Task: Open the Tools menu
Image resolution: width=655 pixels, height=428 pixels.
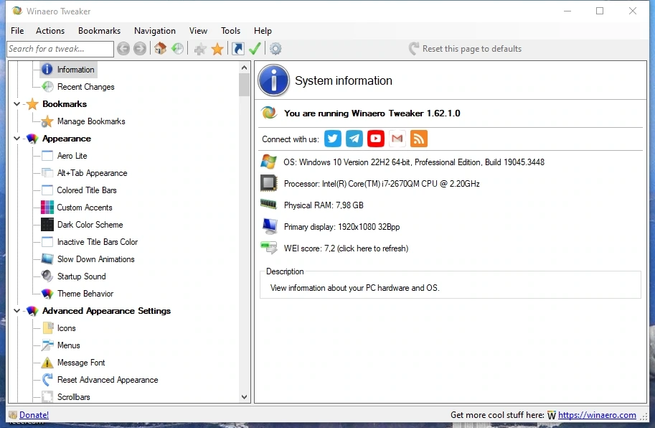Action: tap(230, 30)
